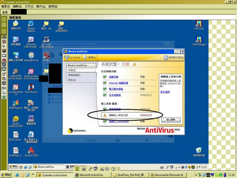This screenshot has height=178, width=237.
Task: Open the AntiVirus_FireWall folder taskbar button
Action: 130,175
